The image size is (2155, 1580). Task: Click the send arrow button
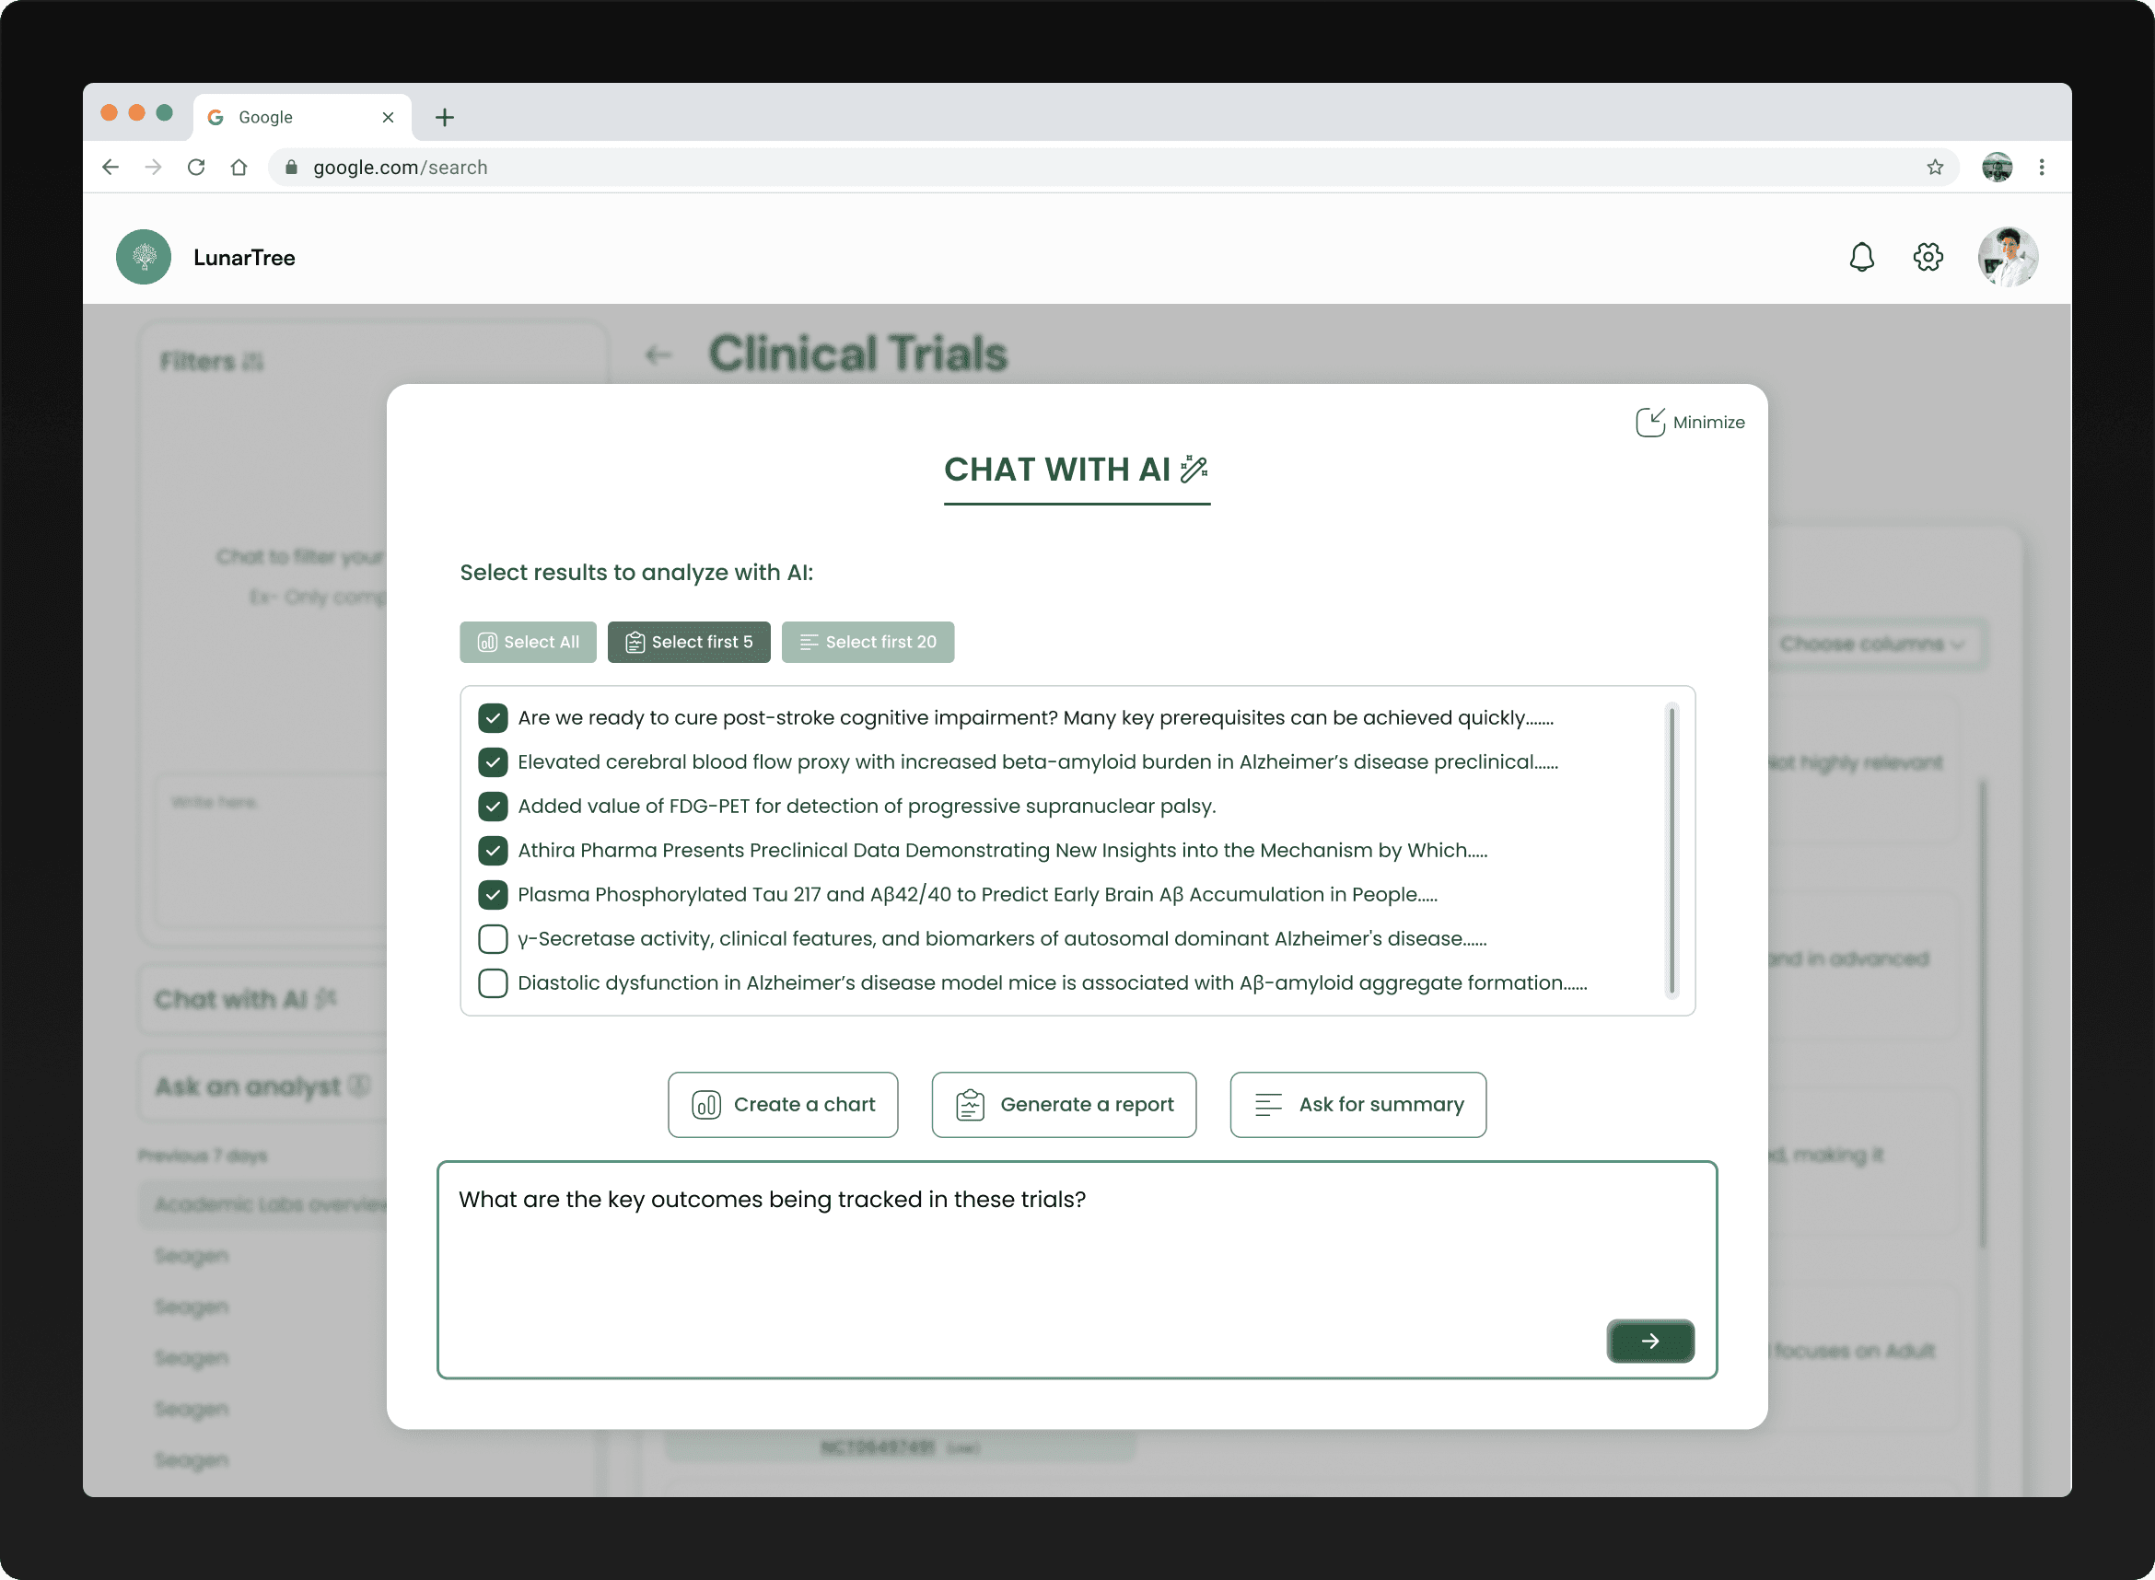[x=1649, y=1340]
